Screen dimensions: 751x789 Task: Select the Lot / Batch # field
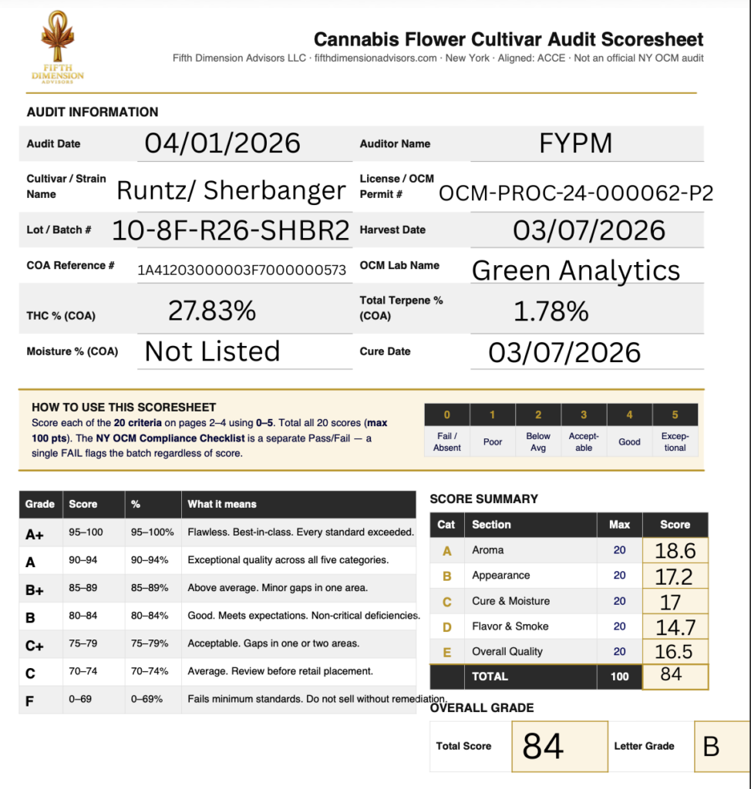pos(231,230)
